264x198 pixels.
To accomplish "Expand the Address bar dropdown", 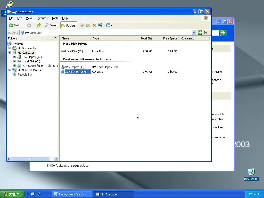I will pyautogui.click(x=194, y=32).
